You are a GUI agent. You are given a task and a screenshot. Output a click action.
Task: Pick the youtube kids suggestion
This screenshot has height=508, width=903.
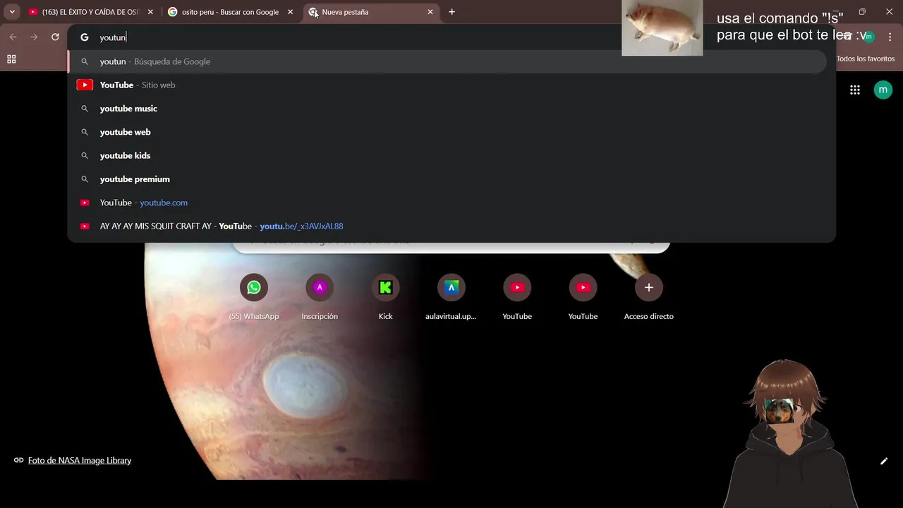447,155
